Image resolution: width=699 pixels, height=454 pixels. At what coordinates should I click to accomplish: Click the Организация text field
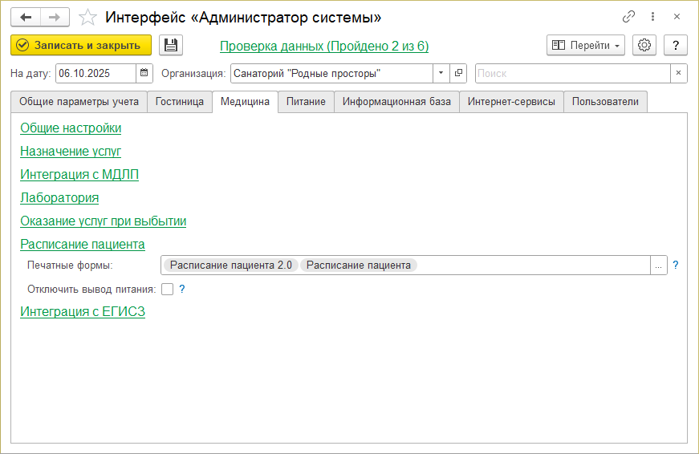[331, 73]
